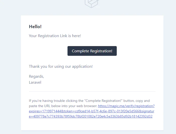Image resolution: width=176 pixels, height=134 pixels.
Task: Click the words "web browser:" before the link
Action: tap(90, 106)
